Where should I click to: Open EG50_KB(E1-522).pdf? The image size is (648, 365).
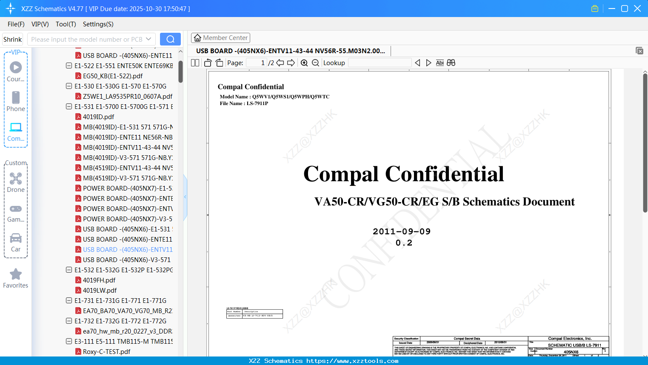pyautogui.click(x=113, y=76)
